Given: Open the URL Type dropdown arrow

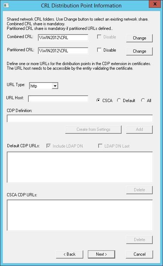Looking at the screenshot, I should [x=55, y=86].
